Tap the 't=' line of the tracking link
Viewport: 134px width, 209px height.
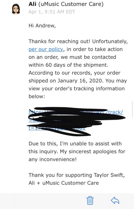(x=57, y=128)
